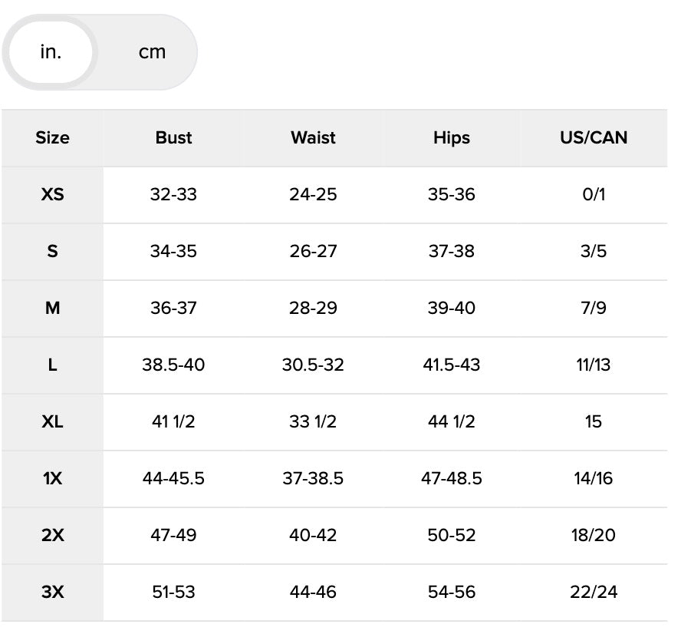
Task: Pick the 2X size row label
Action: point(52,536)
